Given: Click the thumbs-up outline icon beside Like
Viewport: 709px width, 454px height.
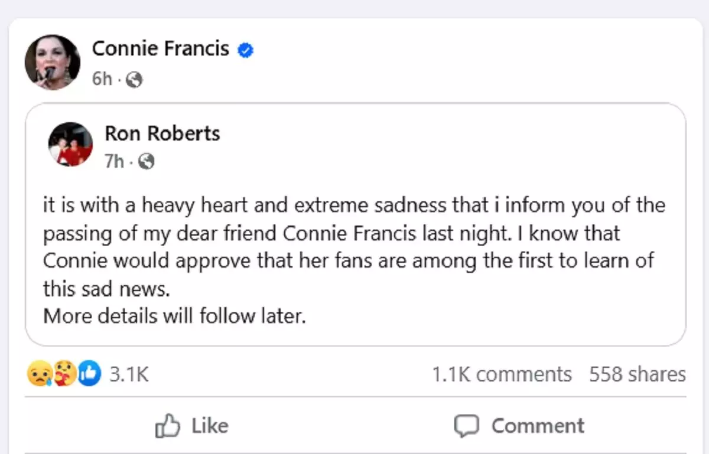Looking at the screenshot, I should [x=167, y=426].
